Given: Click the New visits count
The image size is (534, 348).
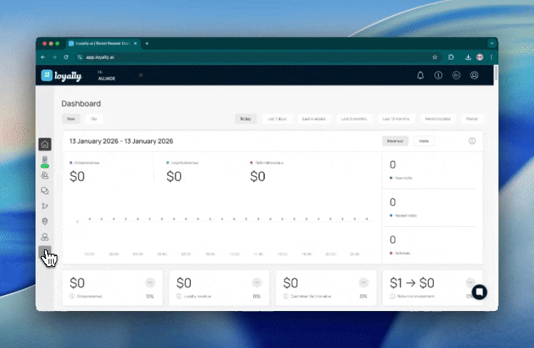Looking at the screenshot, I should [393, 165].
